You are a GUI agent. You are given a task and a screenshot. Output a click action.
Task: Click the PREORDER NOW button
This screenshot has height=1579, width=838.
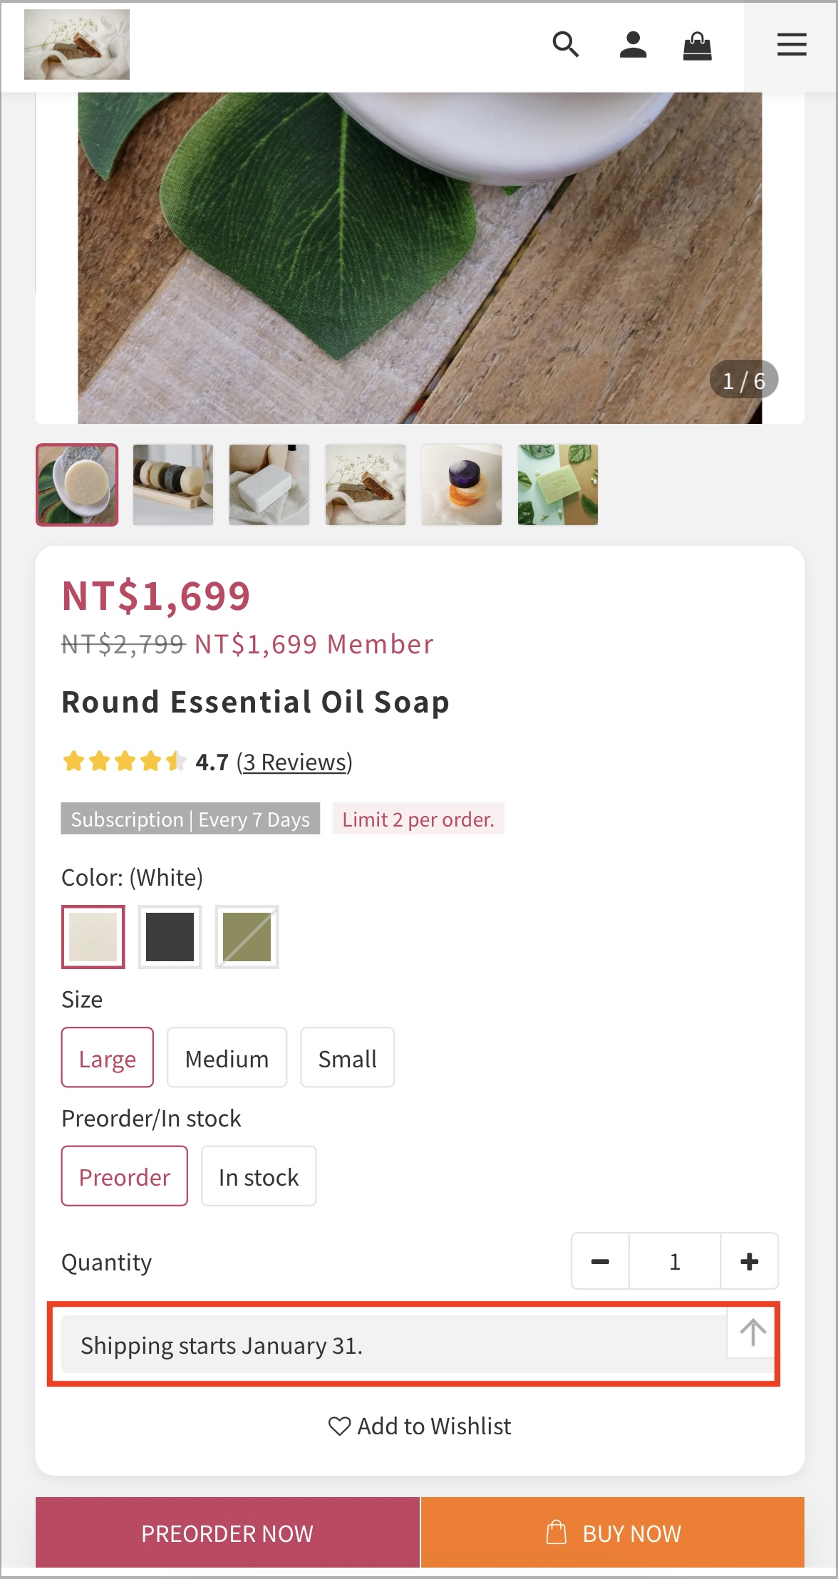coord(227,1533)
